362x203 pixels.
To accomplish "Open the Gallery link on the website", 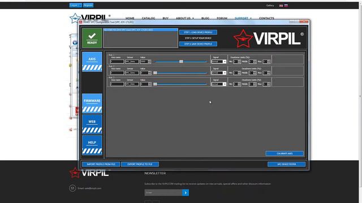I will [270, 6].
